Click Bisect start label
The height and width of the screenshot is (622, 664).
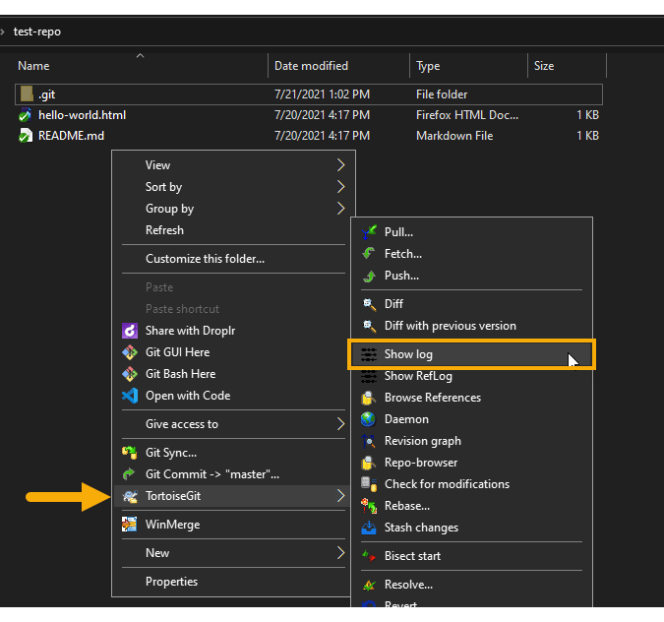[412, 555]
